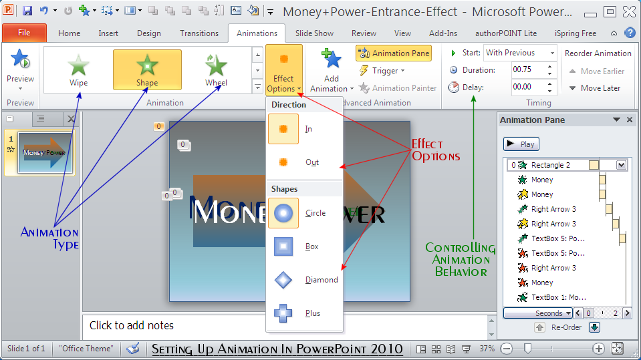This screenshot has width=641, height=360.
Task: Switch to the Design tab
Action: tap(149, 33)
